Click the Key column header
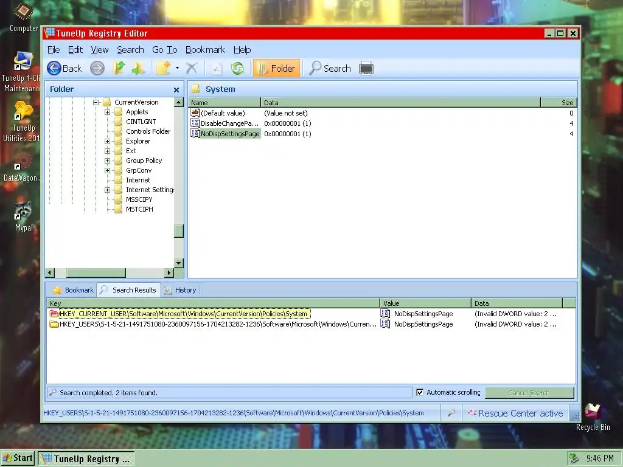 [x=214, y=303]
